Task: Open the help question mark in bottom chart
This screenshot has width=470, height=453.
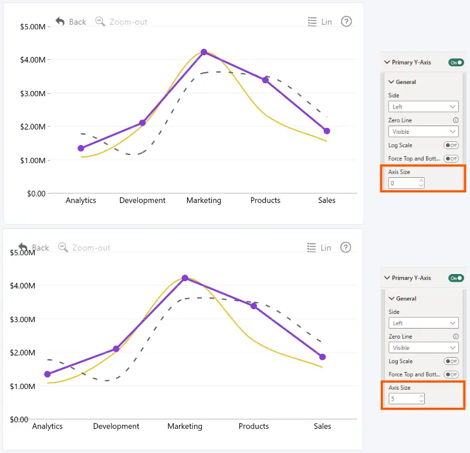Action: point(346,248)
